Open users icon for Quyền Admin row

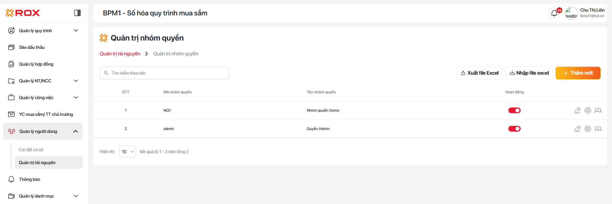[598, 129]
